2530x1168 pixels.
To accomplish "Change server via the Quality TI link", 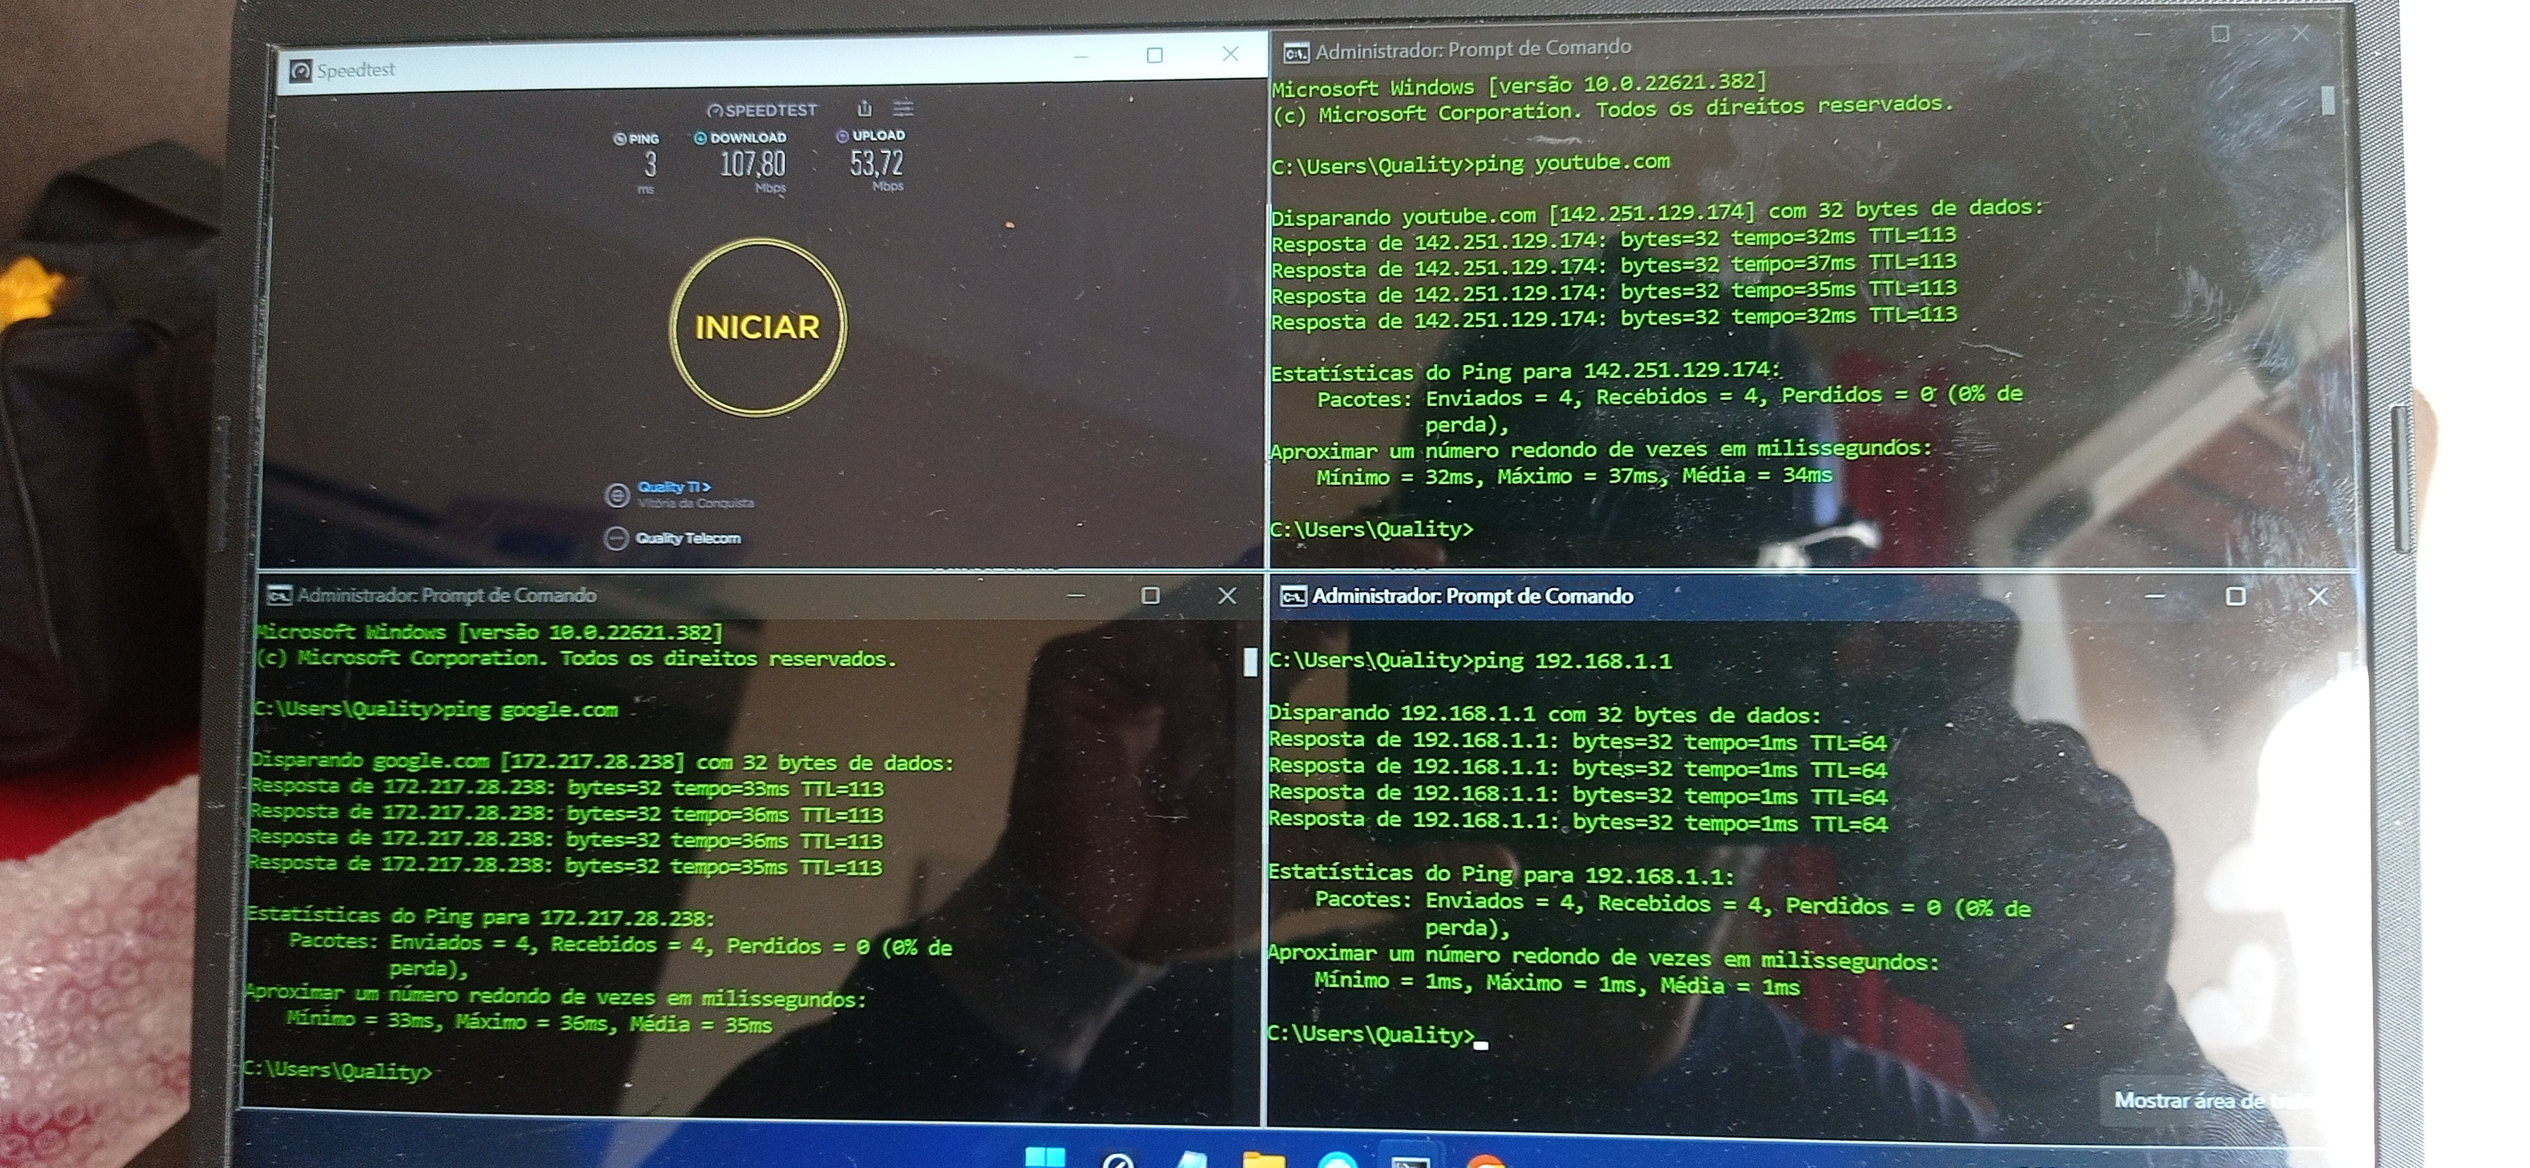I will tap(673, 487).
